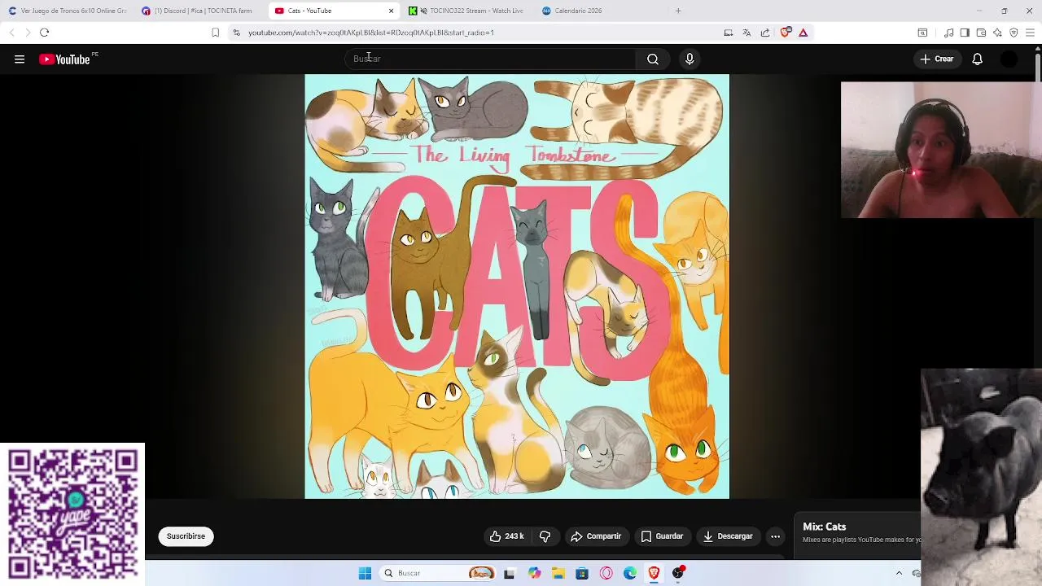Share this page from the address bar
Image resolution: width=1042 pixels, height=586 pixels.
coord(765,33)
